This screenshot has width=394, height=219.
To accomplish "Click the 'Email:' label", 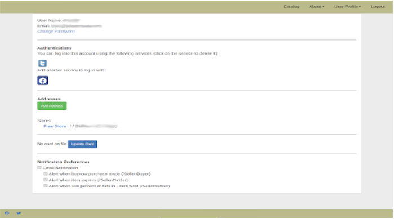I will click(43, 26).
